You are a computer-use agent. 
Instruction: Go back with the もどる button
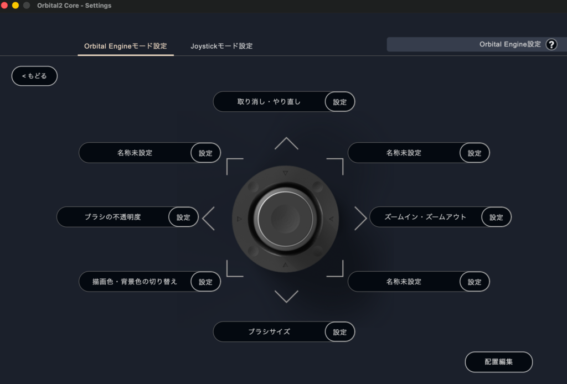34,76
